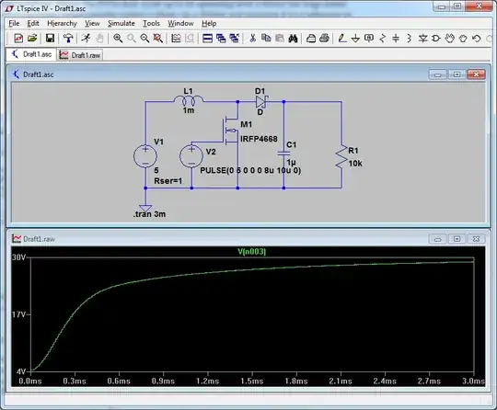Zoom out using magnifier minus icon

[x=144, y=39]
